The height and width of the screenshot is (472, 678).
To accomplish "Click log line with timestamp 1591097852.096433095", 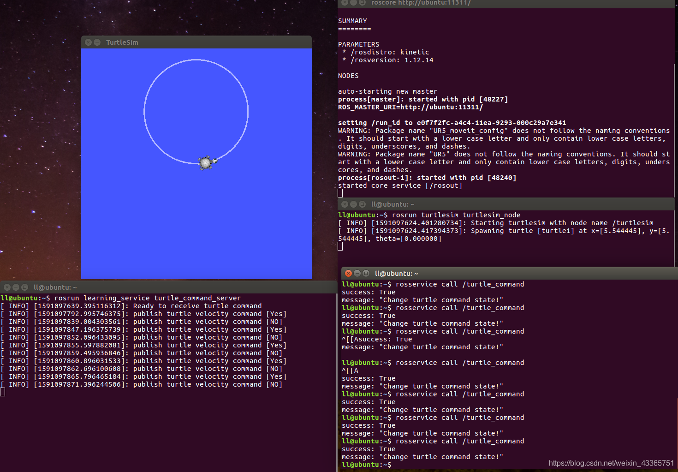I will 142,337.
